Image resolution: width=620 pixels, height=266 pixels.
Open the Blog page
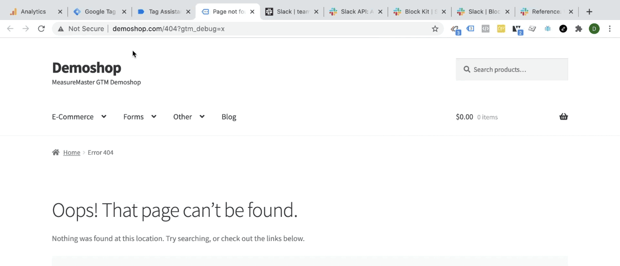(229, 116)
